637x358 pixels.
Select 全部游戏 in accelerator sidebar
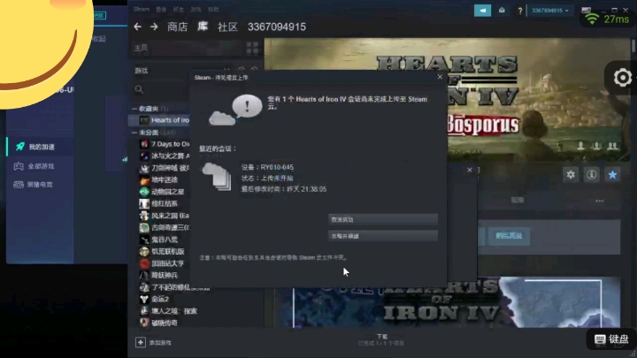tap(41, 166)
